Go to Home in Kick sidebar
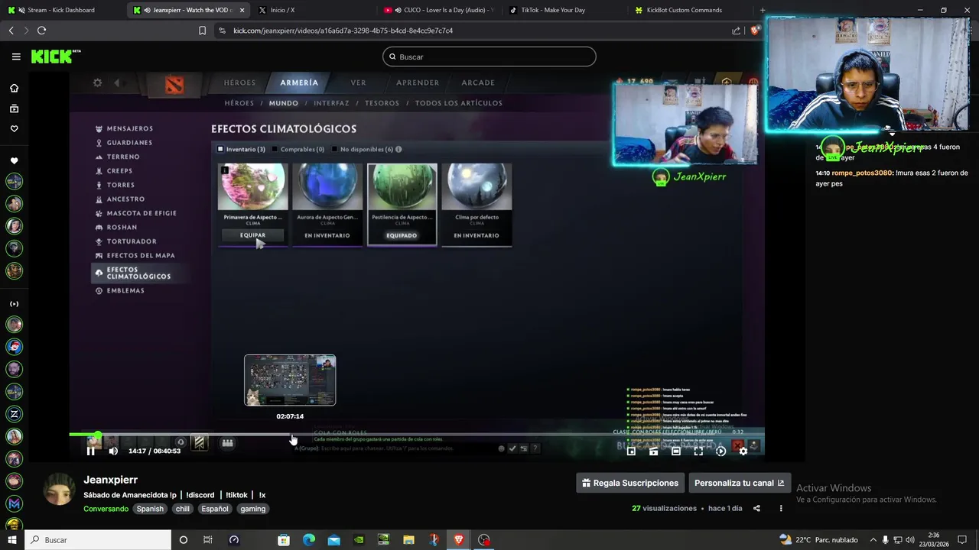The width and height of the screenshot is (979, 550). click(14, 88)
